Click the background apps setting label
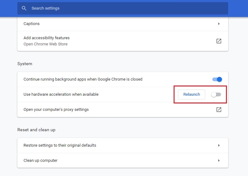This screenshot has height=176, width=248. click(x=83, y=79)
